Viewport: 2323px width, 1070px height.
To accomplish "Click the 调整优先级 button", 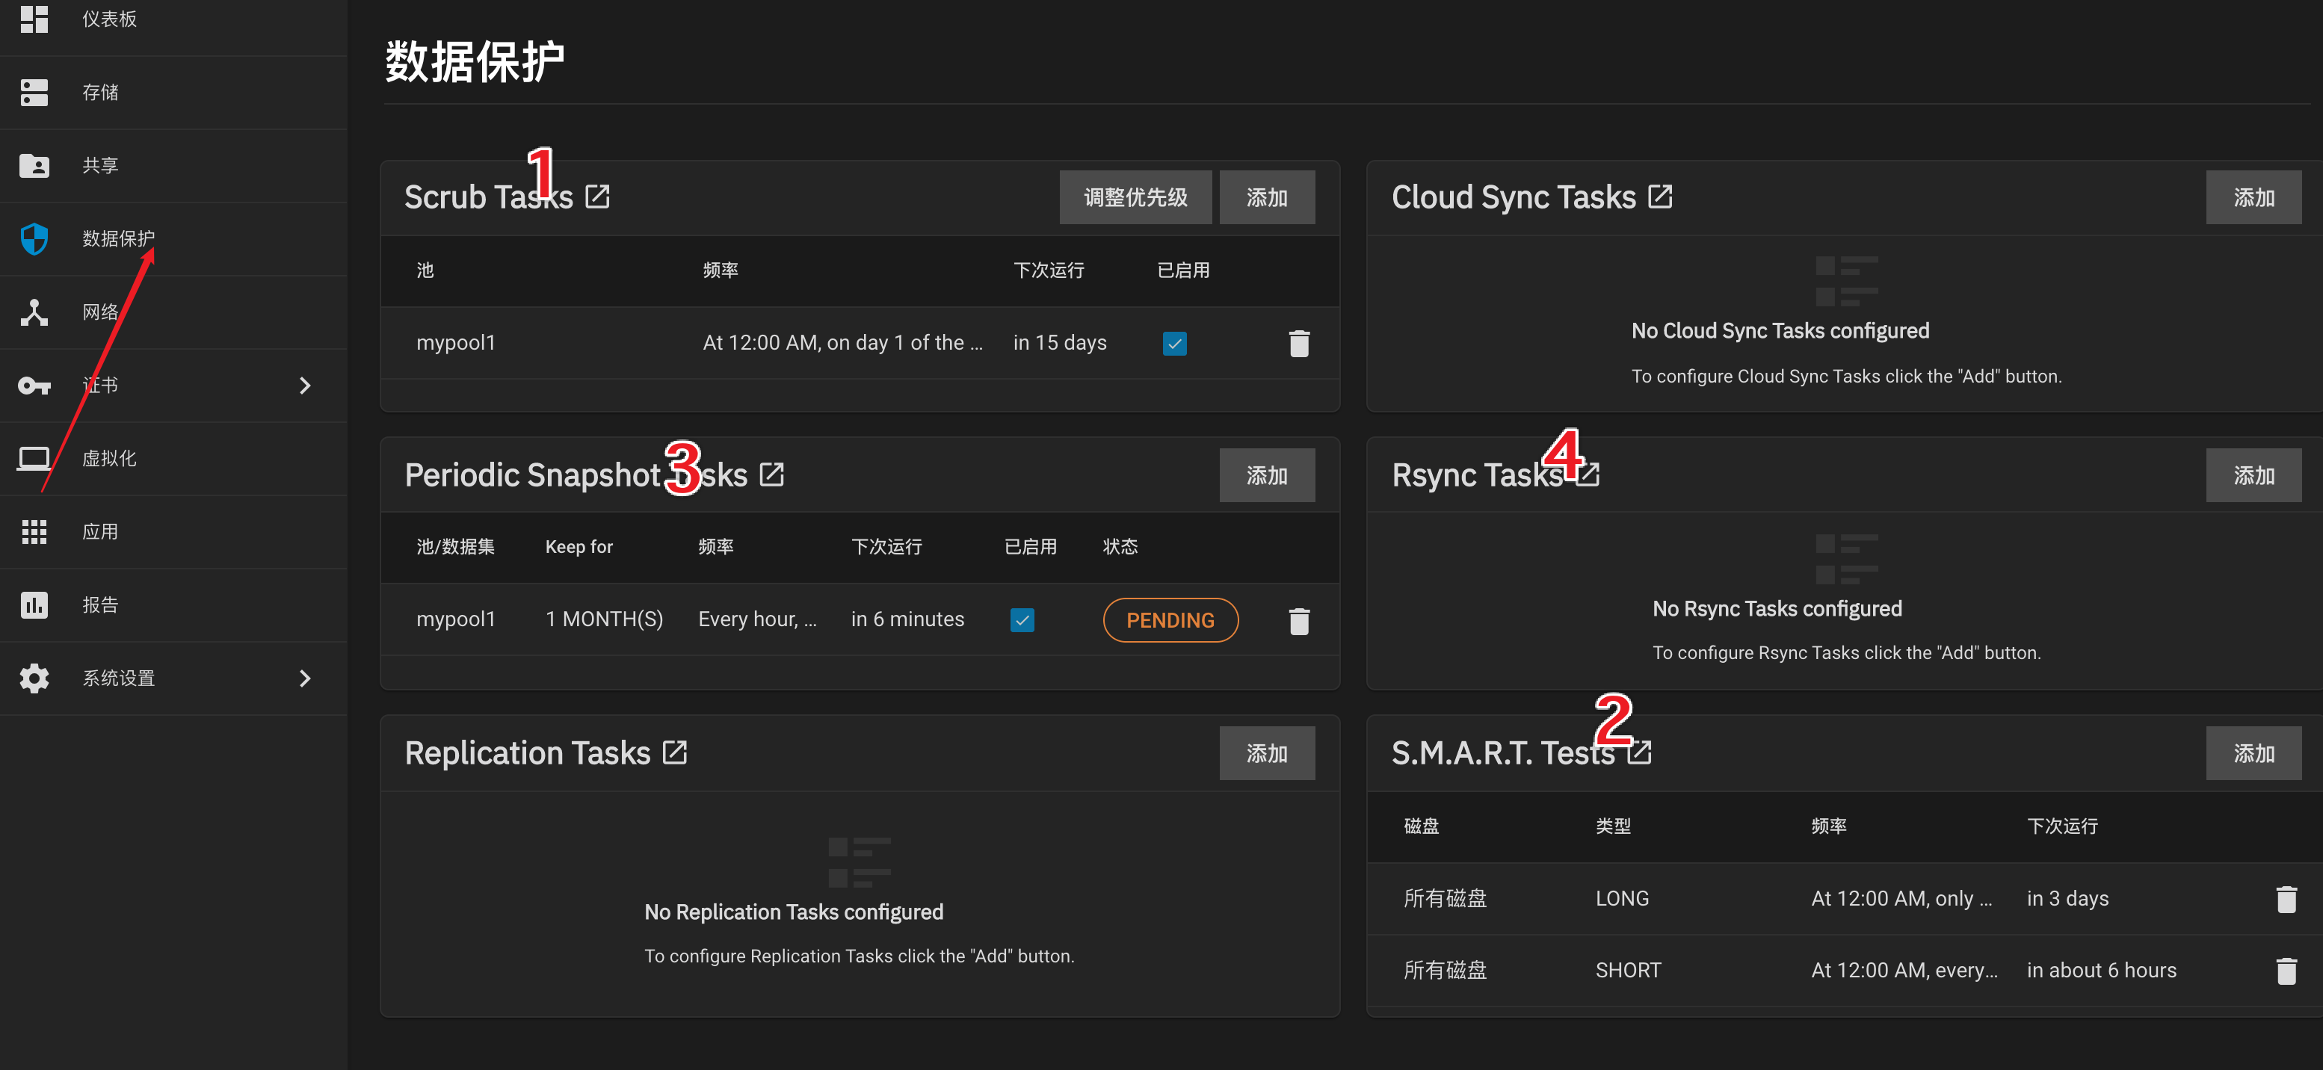I will [x=1135, y=197].
